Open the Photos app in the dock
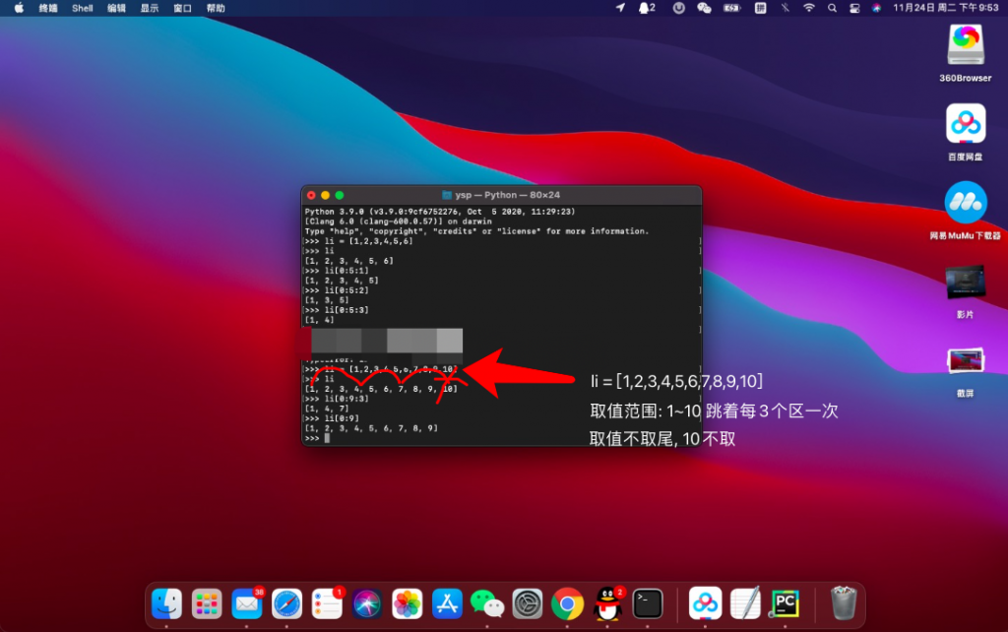 407,603
